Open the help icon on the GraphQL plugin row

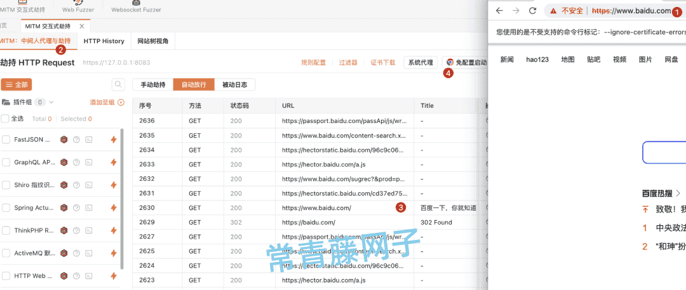point(76,162)
